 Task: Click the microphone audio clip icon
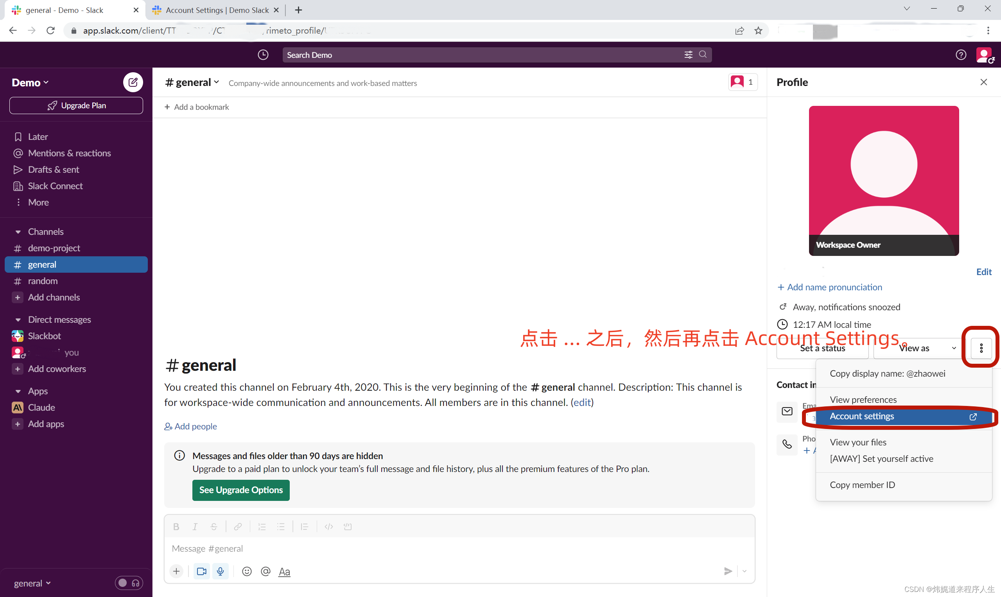[220, 571]
